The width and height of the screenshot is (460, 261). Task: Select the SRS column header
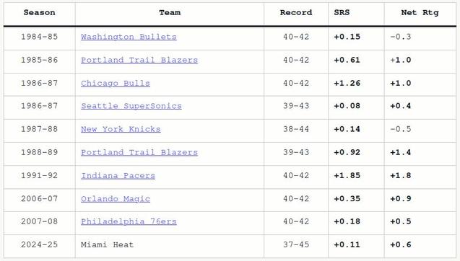342,12
